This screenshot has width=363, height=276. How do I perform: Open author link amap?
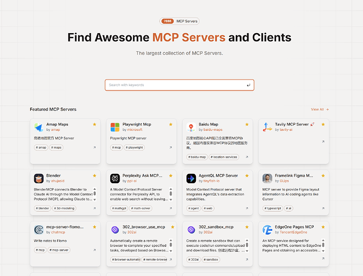(55, 130)
